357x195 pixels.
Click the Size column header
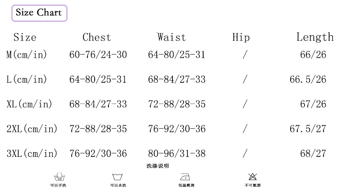(25, 37)
